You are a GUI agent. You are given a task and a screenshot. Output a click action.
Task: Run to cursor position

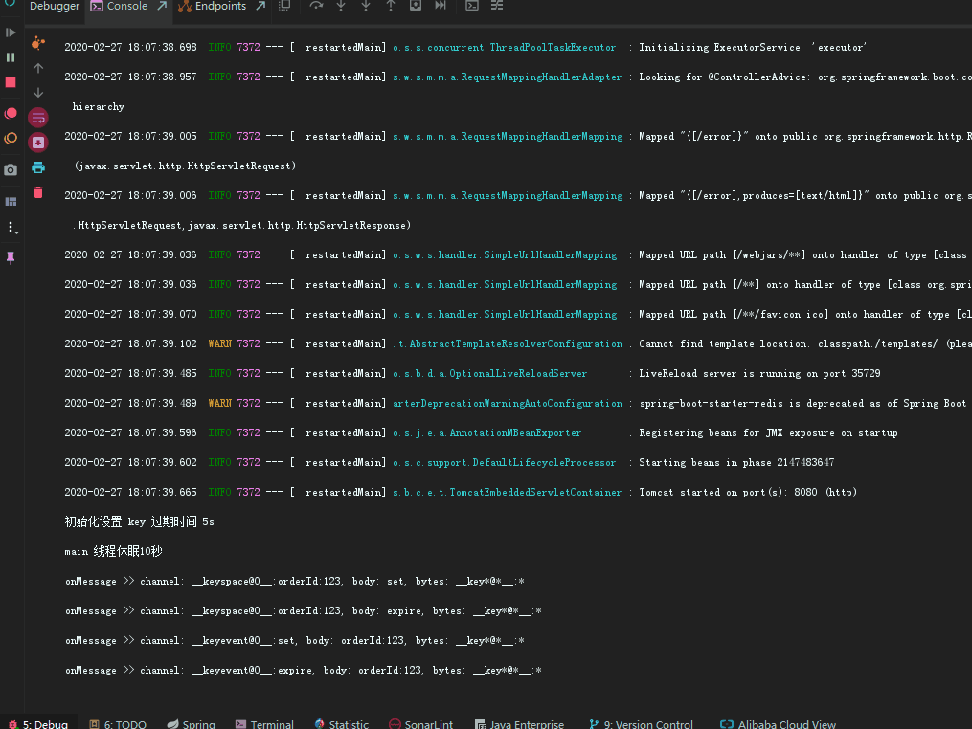[x=441, y=6]
